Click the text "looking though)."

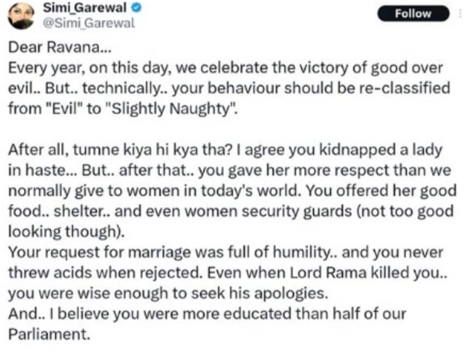pyautogui.click(x=66, y=232)
